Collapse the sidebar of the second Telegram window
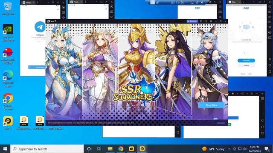Screen dimensions: 273x153 [112, 2]
